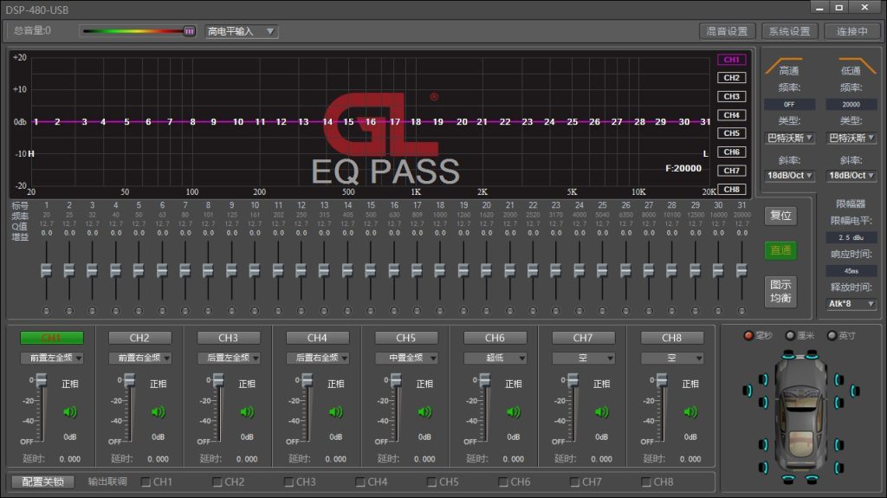Mute CH6 using its green speaker icon
This screenshot has width=887, height=498.
513,412
